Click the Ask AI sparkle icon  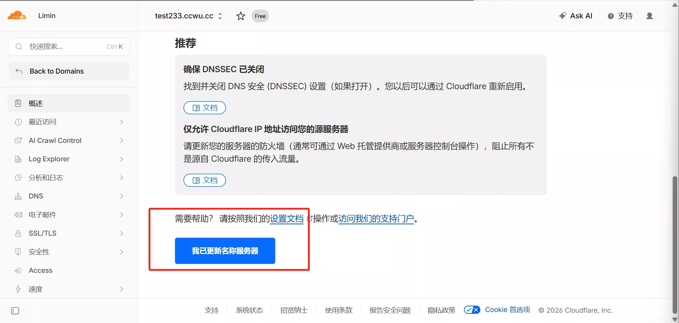click(x=562, y=16)
